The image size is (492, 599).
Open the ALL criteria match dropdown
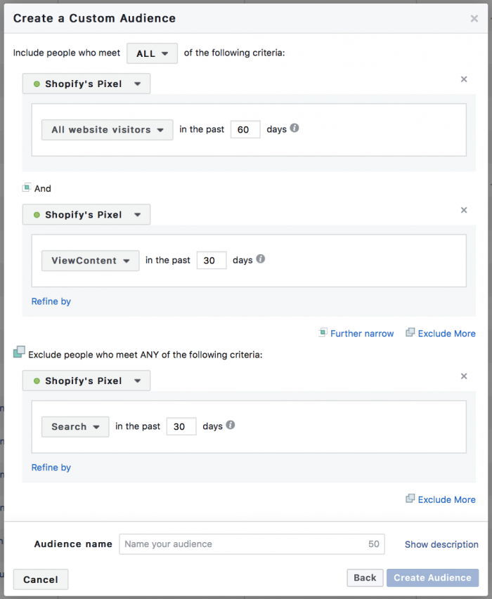(x=152, y=53)
